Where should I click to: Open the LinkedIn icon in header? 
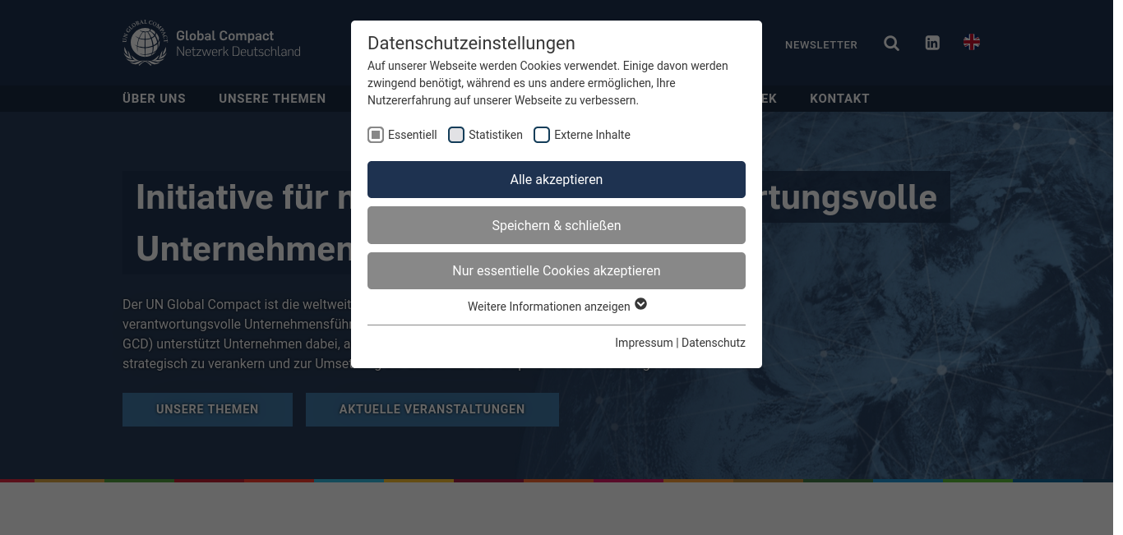932,44
